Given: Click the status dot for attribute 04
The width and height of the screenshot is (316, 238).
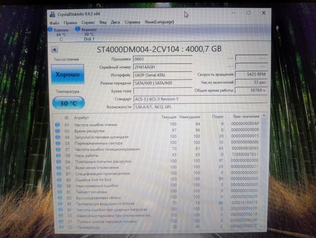Looking at the screenshot, I should [58, 137].
